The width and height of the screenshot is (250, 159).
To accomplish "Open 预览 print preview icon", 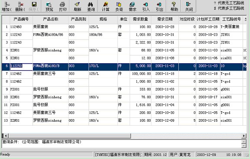I will [x=49, y=4].
